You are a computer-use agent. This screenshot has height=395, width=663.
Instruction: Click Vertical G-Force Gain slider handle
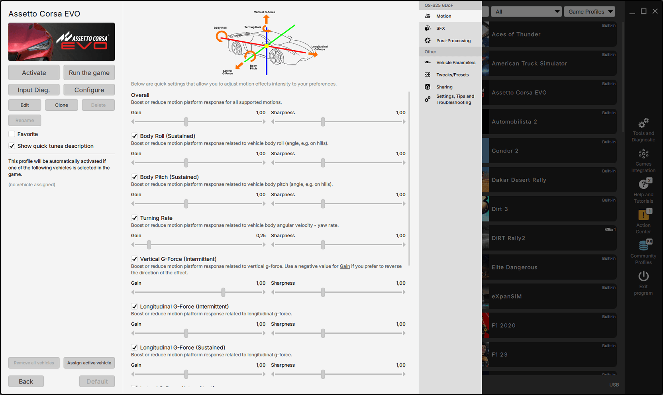coord(223,292)
